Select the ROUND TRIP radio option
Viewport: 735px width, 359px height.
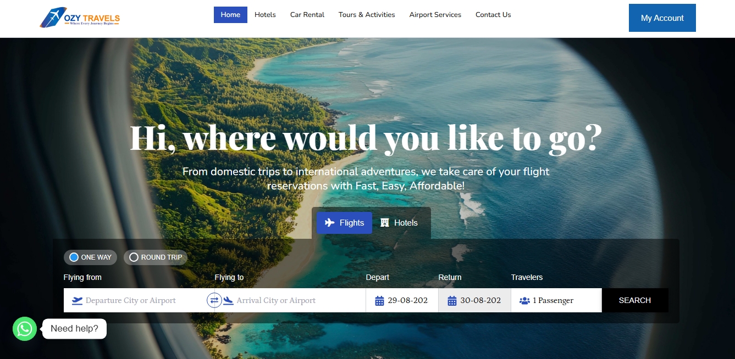pyautogui.click(x=156, y=257)
